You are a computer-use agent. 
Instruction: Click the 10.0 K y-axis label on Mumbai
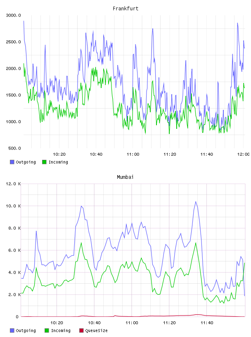pyautogui.click(x=13, y=206)
